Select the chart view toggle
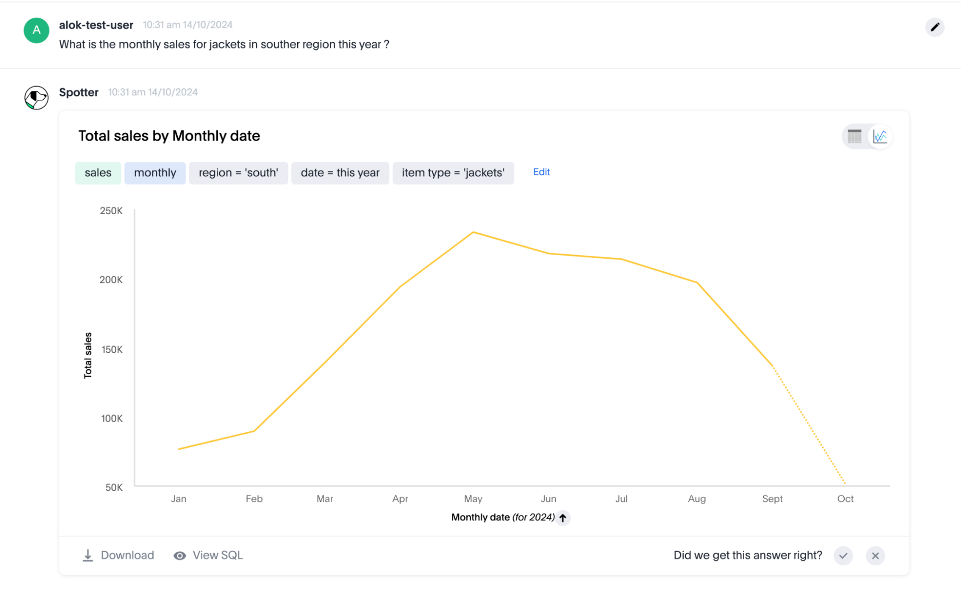961x596 pixels. 880,136
